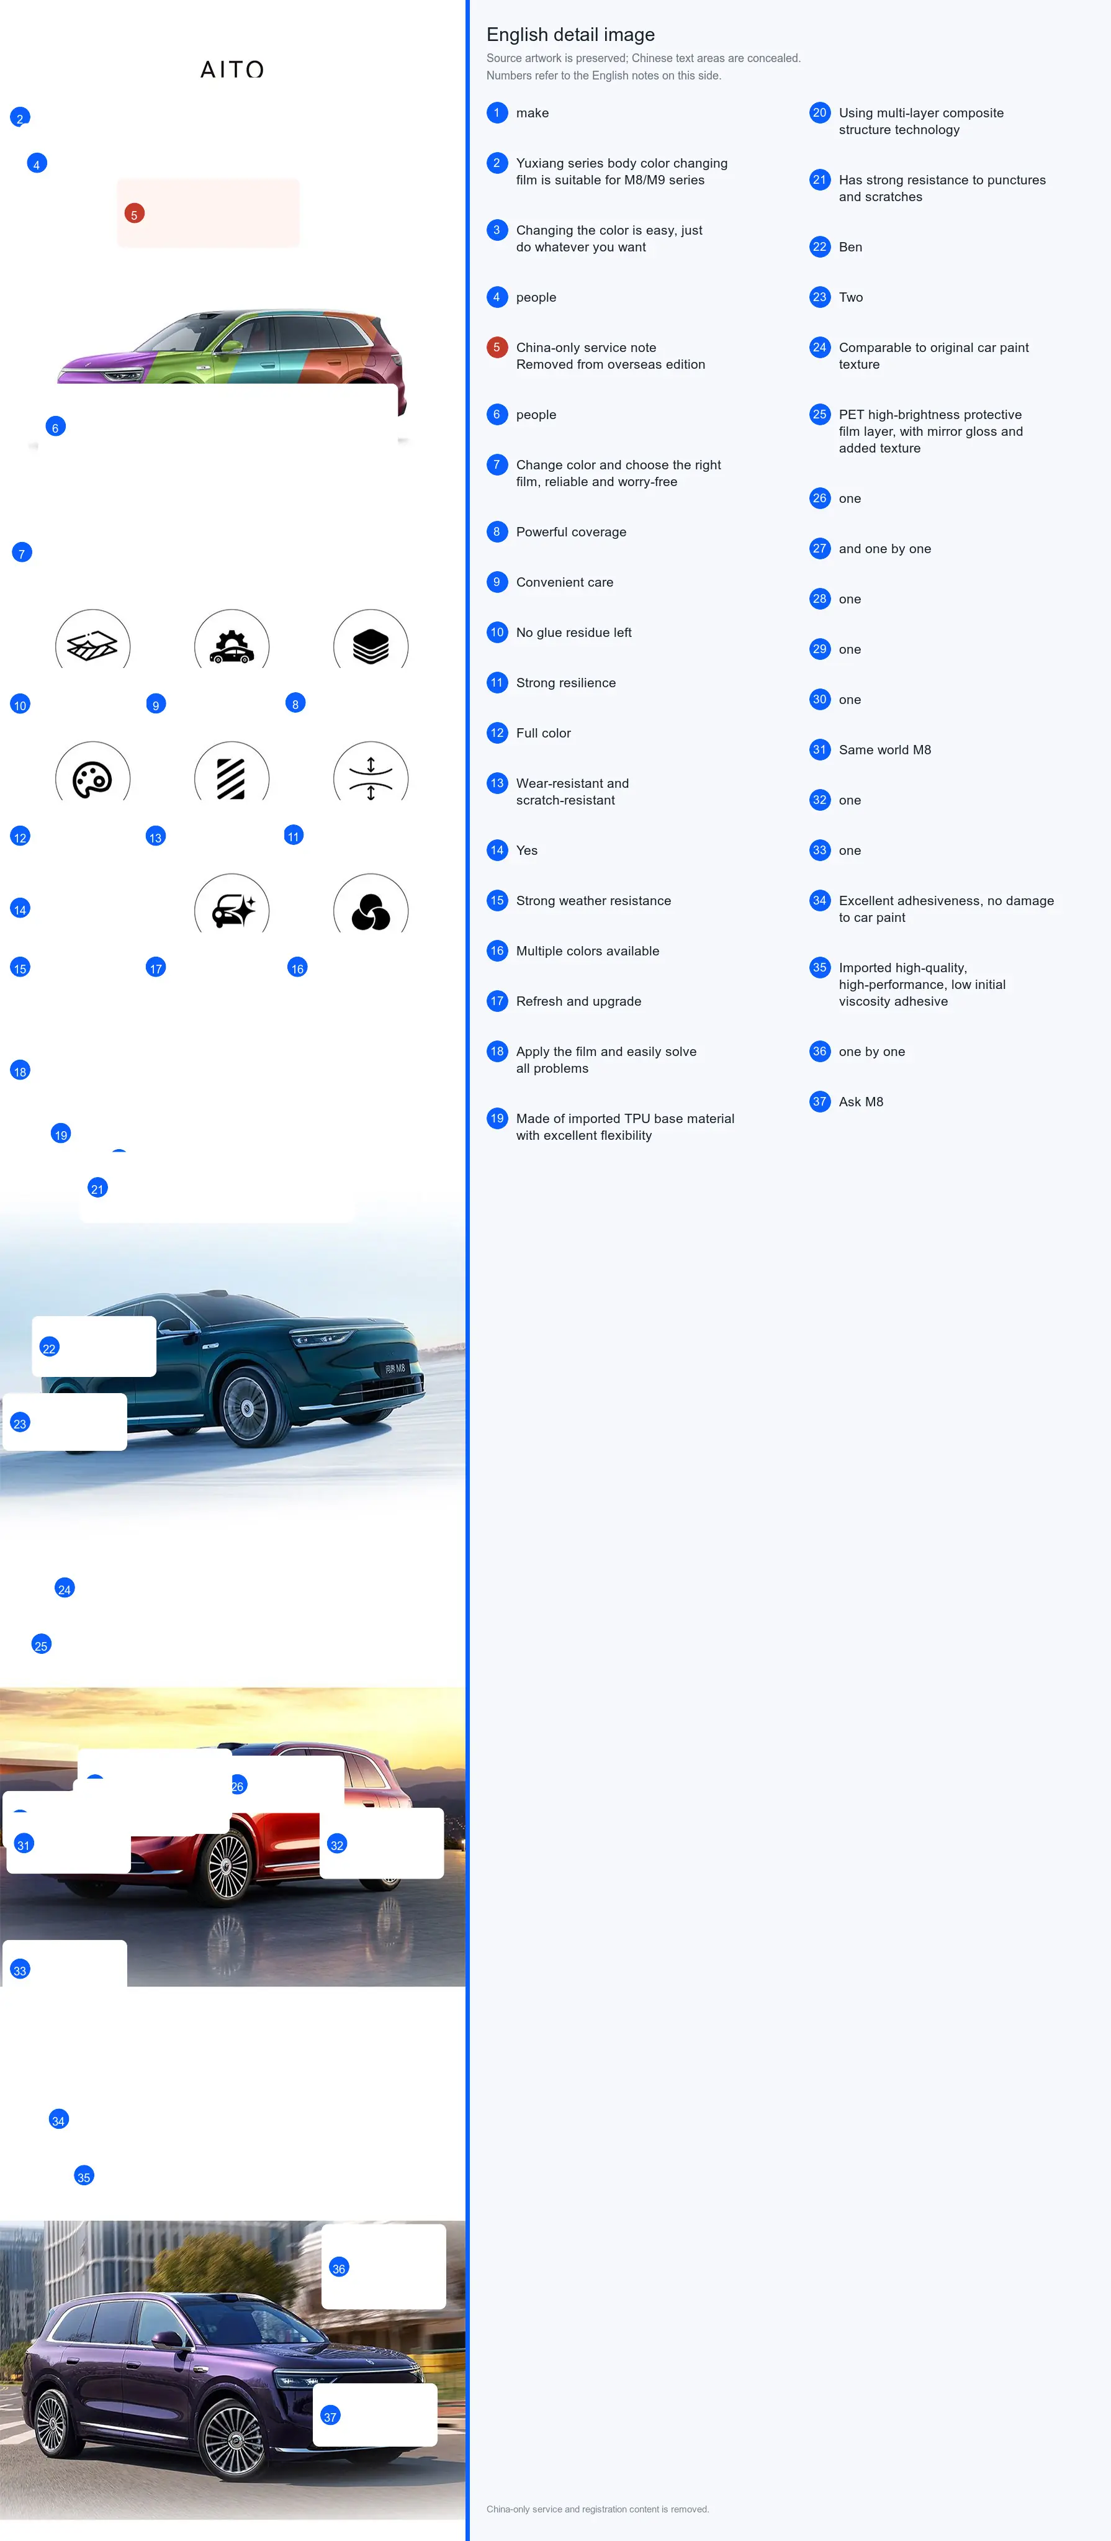Image resolution: width=1111 pixels, height=2541 pixels.
Task: Open the purple SUV street photo
Action: point(233,2370)
